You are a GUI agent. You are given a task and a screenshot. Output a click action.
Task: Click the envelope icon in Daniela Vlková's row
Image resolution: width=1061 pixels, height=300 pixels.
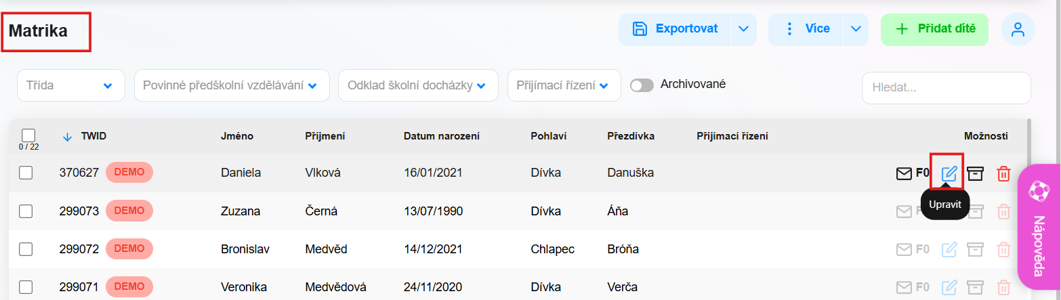(x=904, y=173)
